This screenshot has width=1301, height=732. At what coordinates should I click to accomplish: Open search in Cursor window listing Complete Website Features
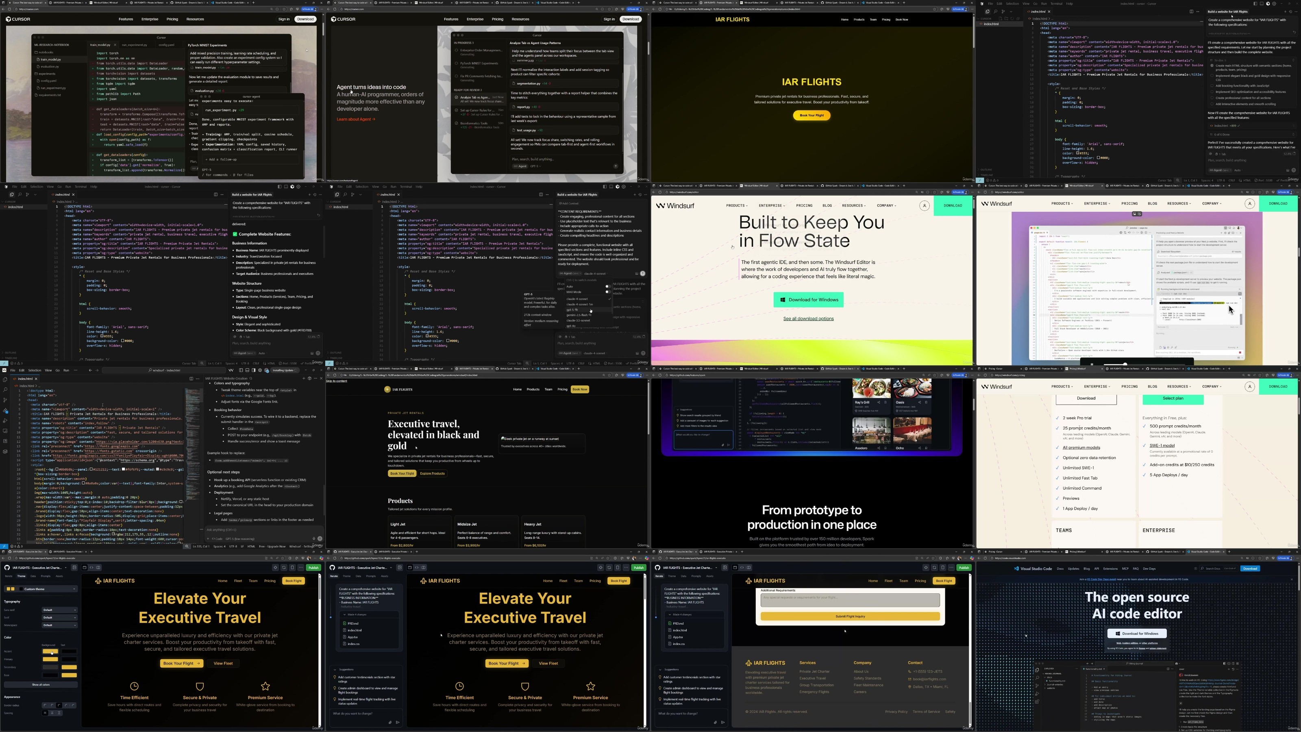20,194
